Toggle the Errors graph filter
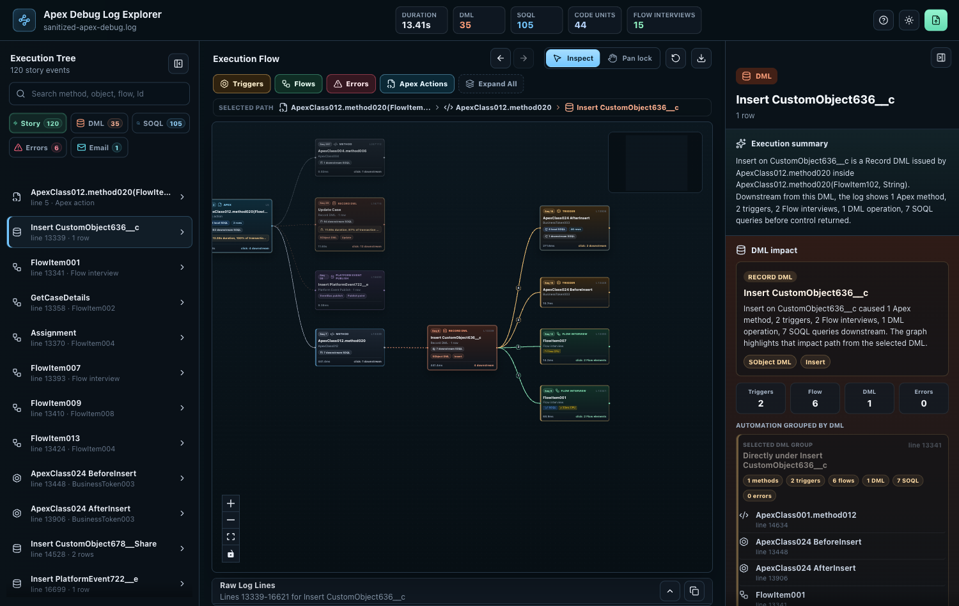 (351, 84)
